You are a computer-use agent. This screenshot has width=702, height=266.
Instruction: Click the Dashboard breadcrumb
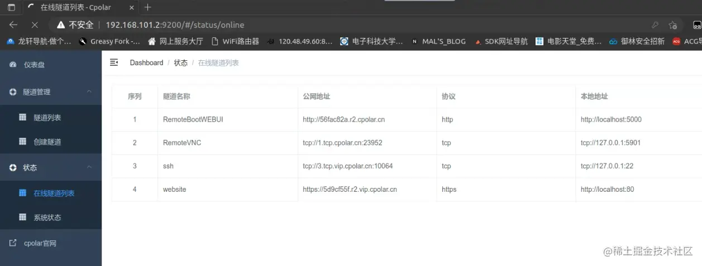(x=146, y=63)
